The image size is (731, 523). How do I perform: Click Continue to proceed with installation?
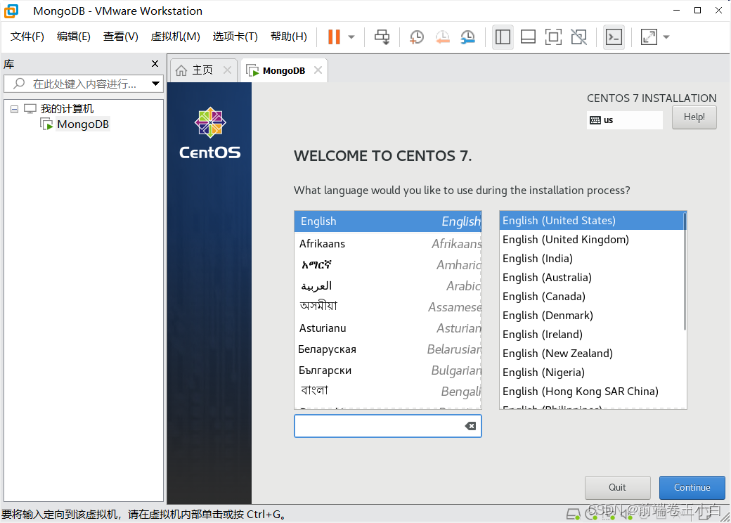click(692, 487)
